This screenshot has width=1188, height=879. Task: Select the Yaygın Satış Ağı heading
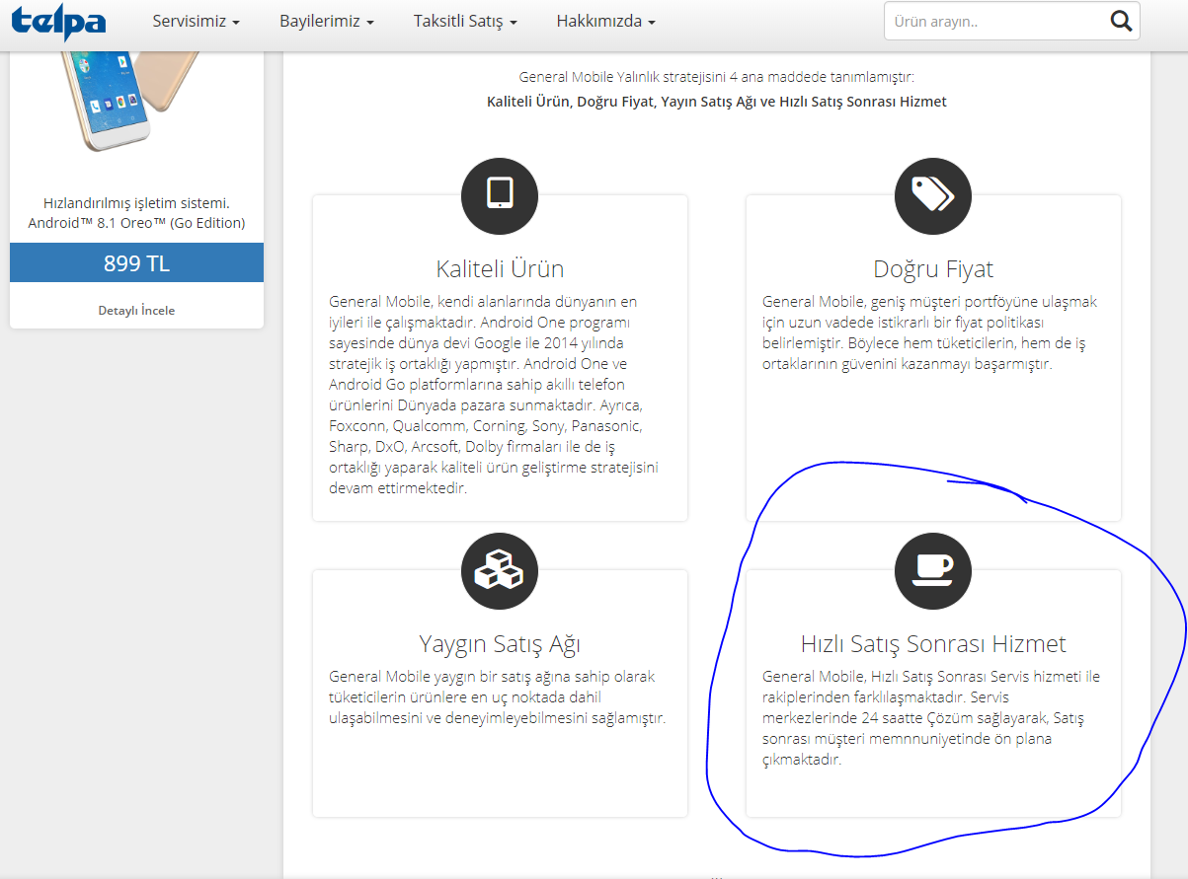[x=500, y=644]
